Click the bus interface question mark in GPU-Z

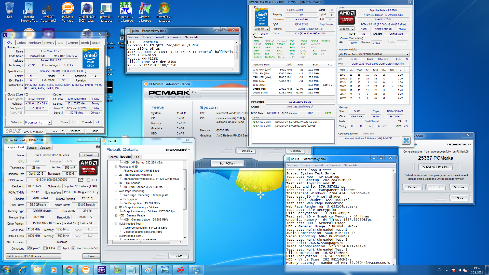(x=97, y=192)
